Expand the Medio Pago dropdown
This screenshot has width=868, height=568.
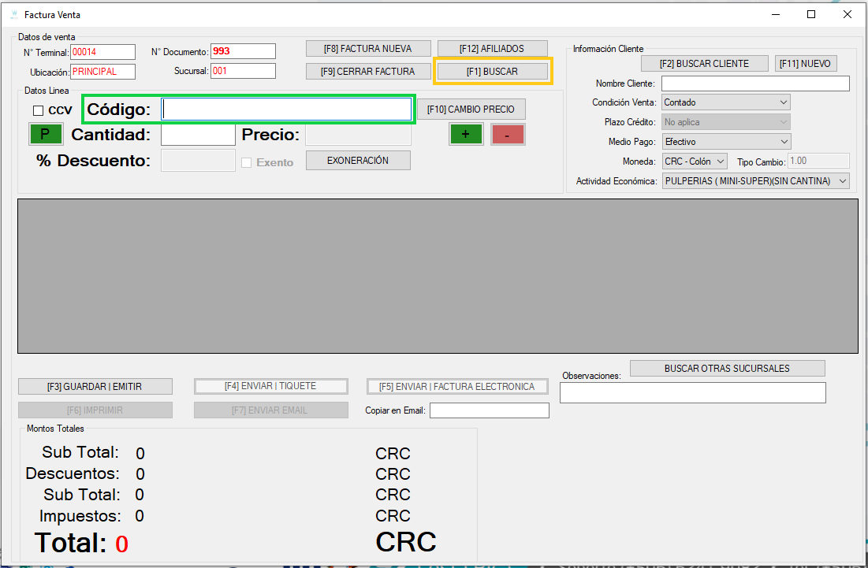tap(726, 142)
